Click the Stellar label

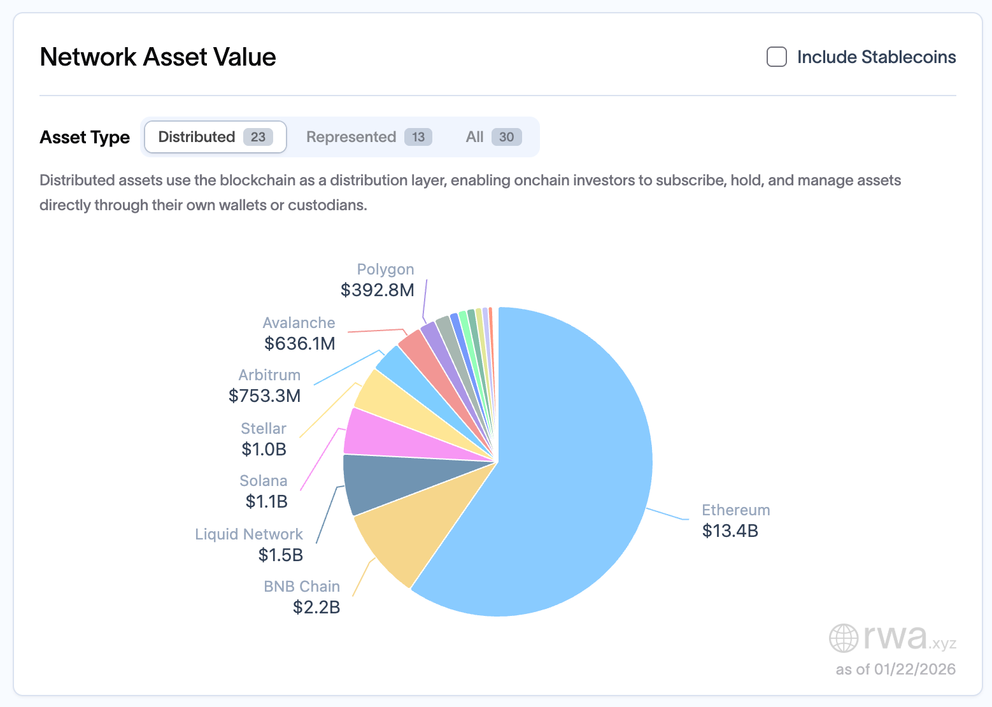tap(264, 429)
